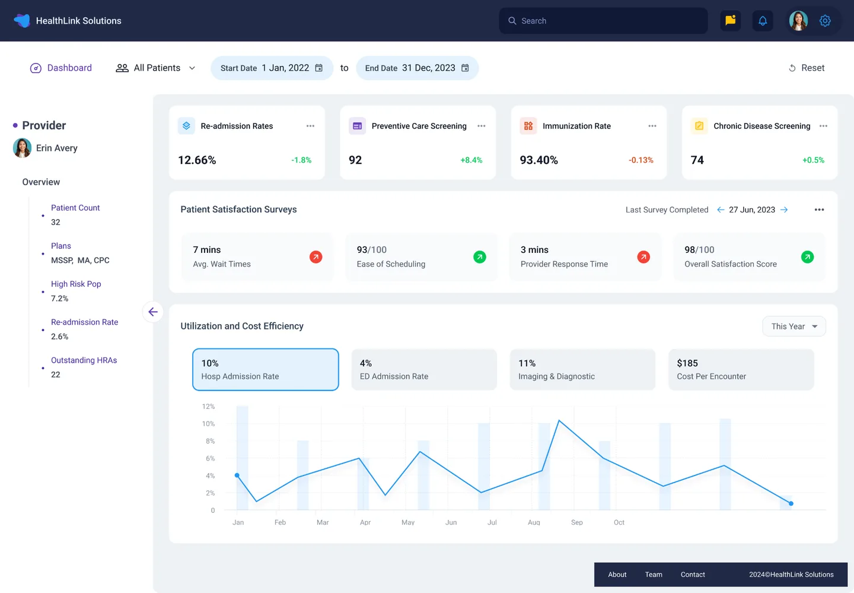Open the This Year dropdown

pos(794,326)
